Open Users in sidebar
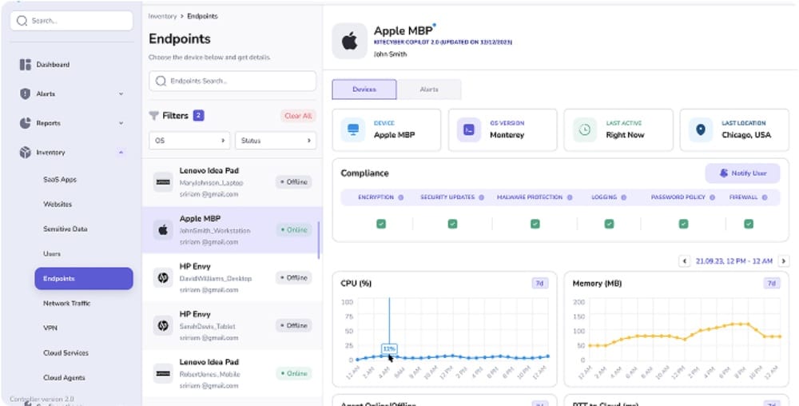Image resolution: width=799 pixels, height=406 pixels. coord(52,253)
